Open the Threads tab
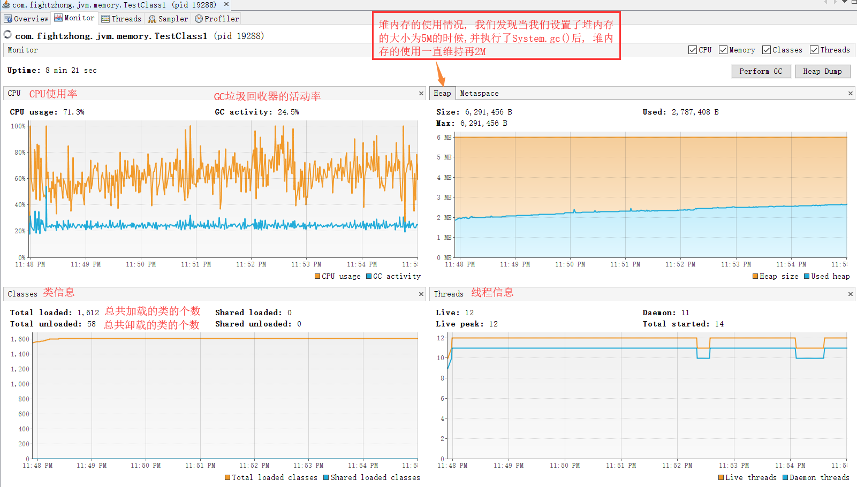The height and width of the screenshot is (487, 857). point(122,19)
